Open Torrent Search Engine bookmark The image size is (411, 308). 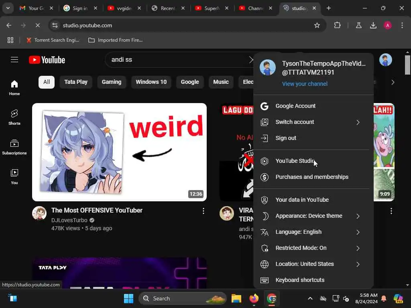tap(53, 40)
